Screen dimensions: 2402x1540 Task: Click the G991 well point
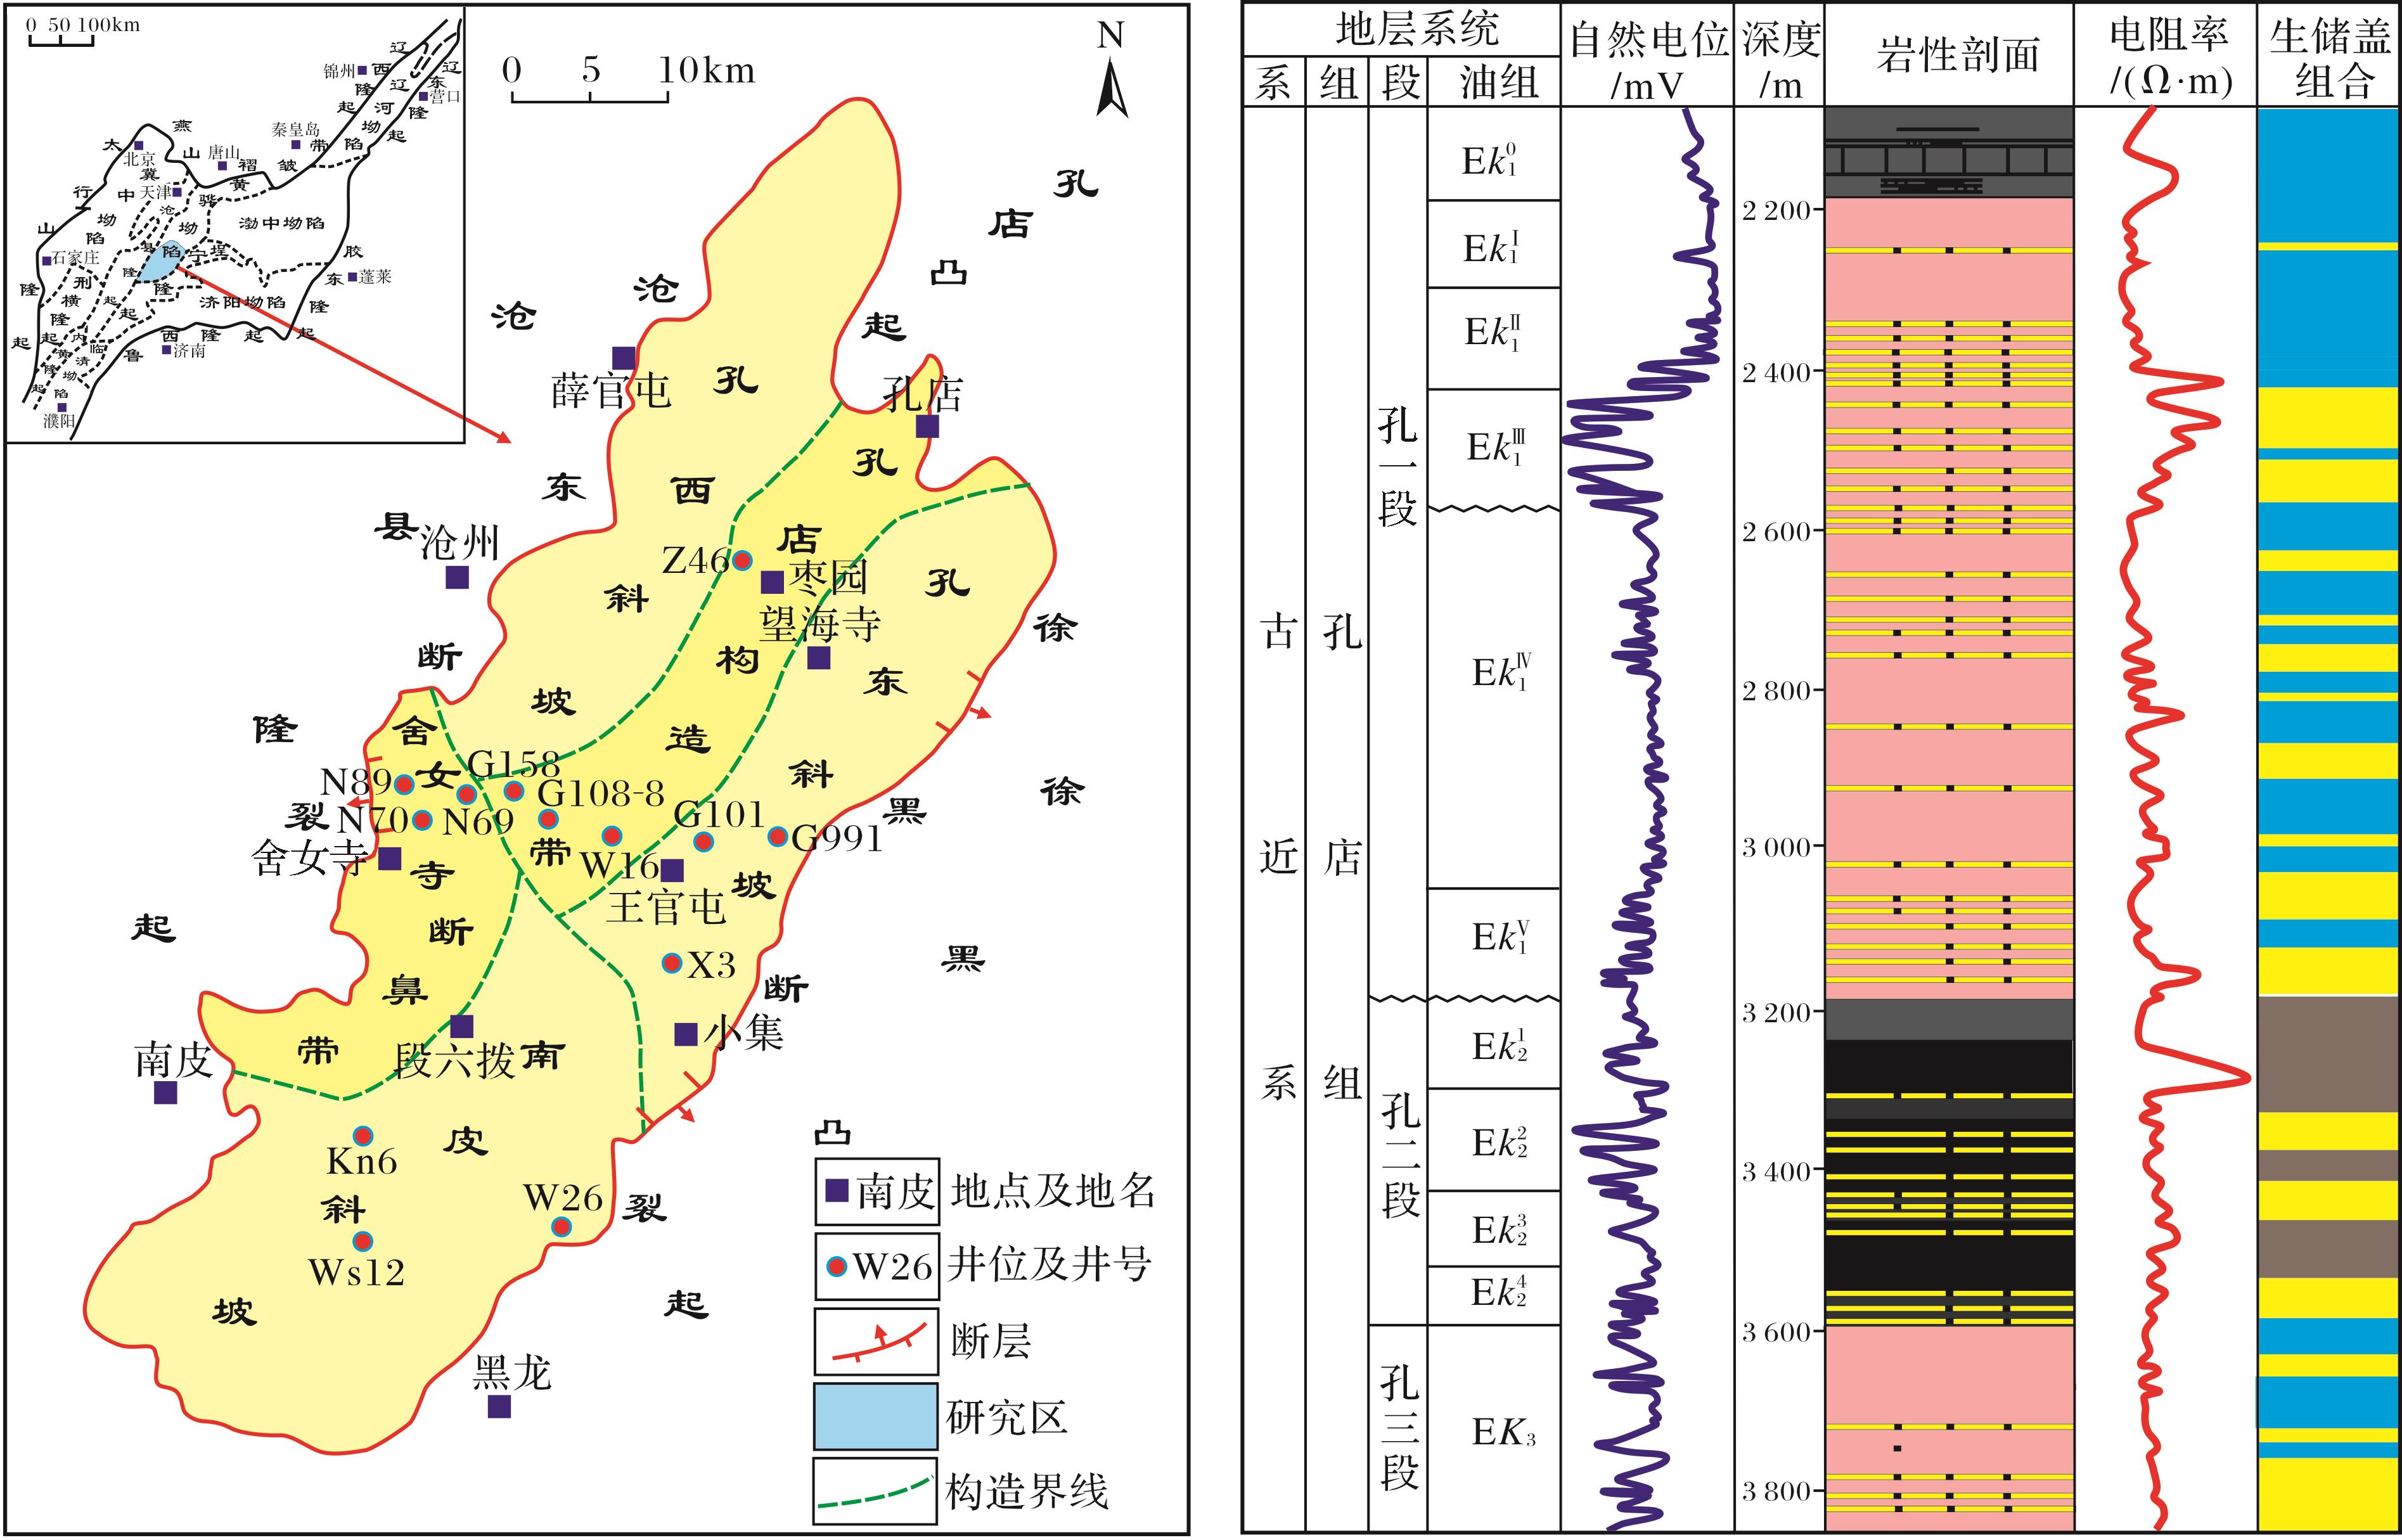[x=777, y=836]
